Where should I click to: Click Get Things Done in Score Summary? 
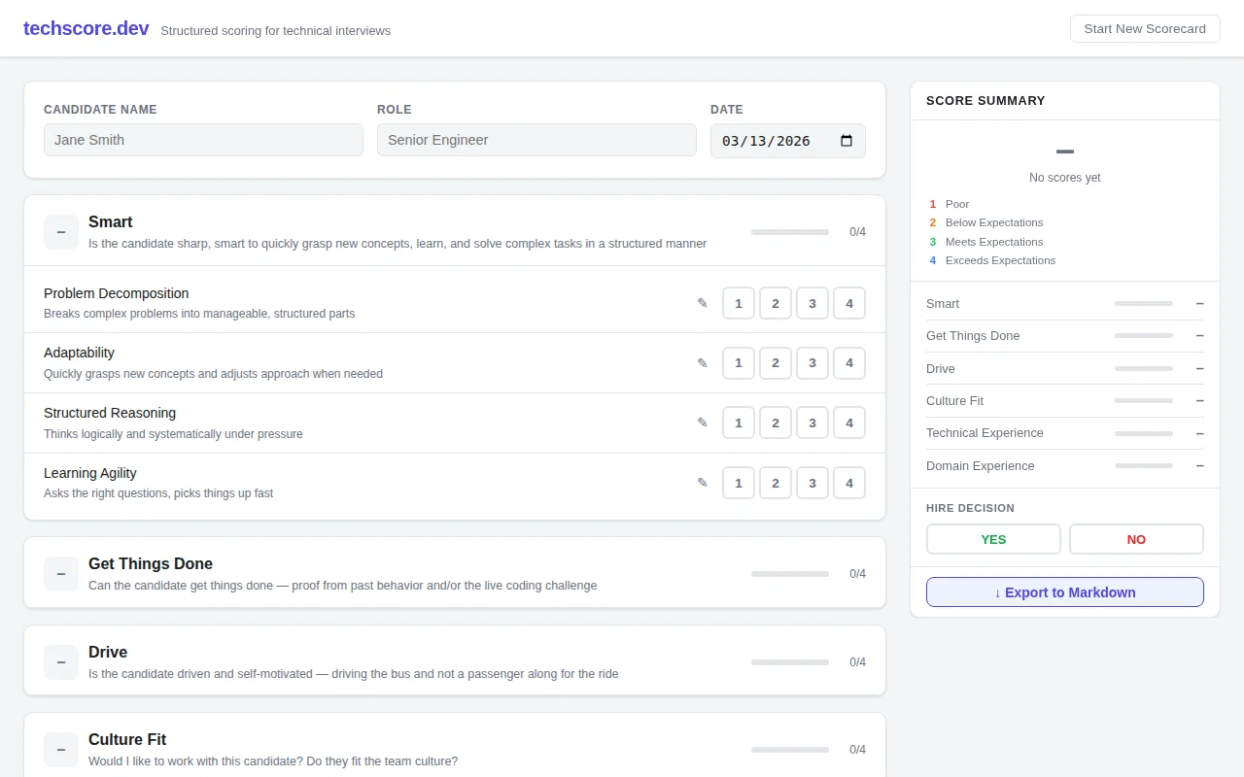[x=1065, y=336]
